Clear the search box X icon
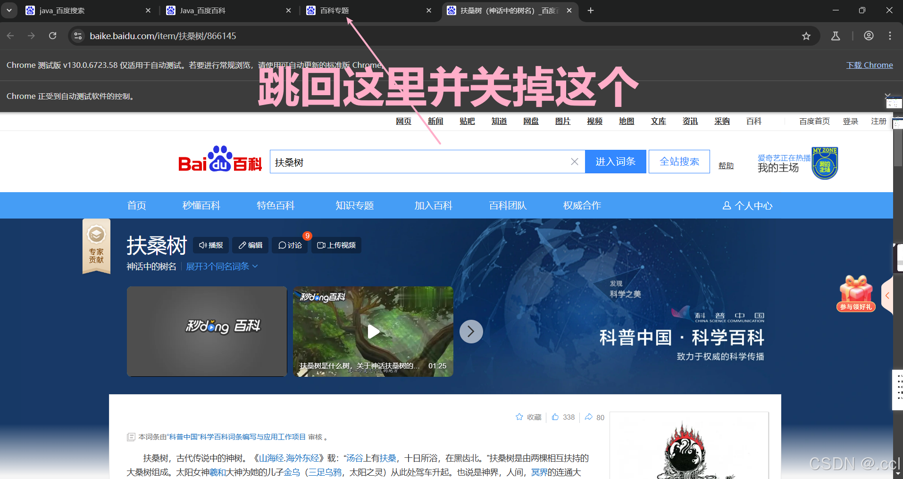 [575, 162]
